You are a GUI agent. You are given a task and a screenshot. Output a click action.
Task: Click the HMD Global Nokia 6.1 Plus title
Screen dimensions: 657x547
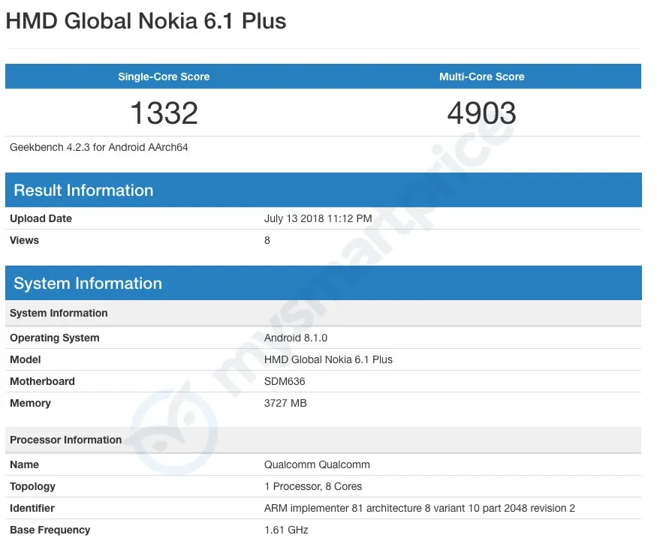(146, 21)
